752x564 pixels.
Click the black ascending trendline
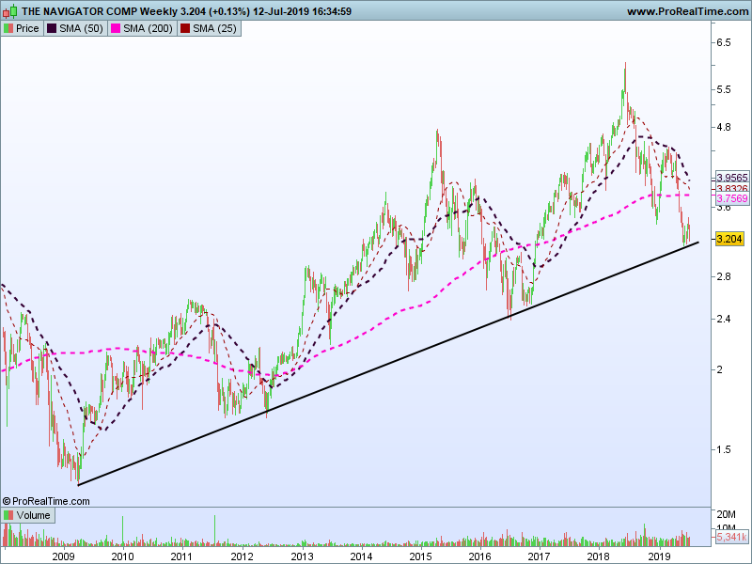(x=388, y=364)
